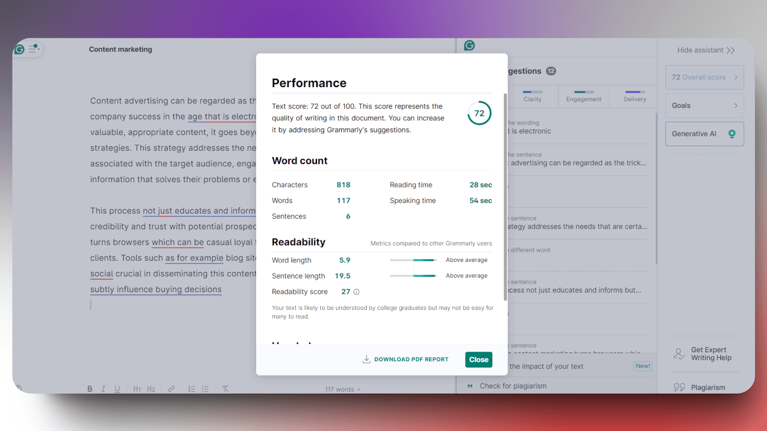Create a numbered list

coord(192,389)
